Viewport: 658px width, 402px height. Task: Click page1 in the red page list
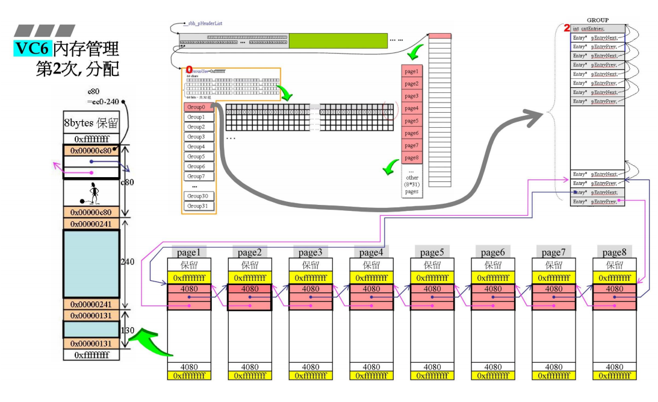point(412,71)
